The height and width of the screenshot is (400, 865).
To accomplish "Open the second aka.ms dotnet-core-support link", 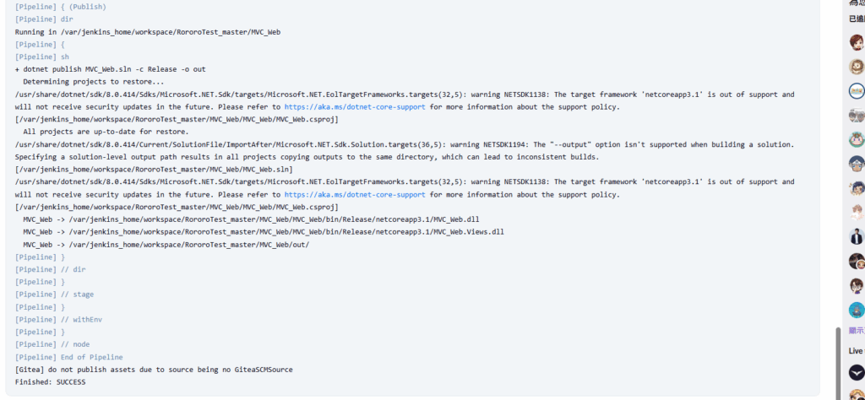I will click(x=355, y=194).
